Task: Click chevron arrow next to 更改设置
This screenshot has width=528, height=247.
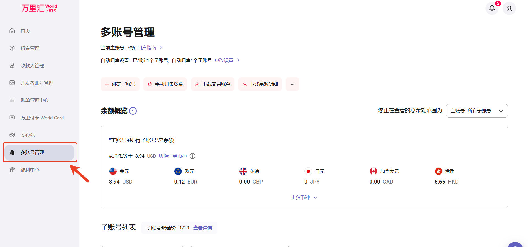Action: (x=238, y=60)
